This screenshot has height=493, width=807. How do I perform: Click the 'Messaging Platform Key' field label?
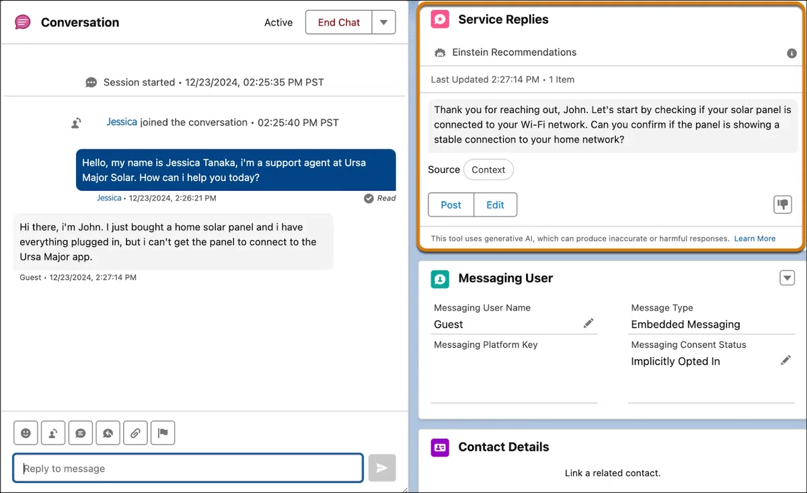[x=486, y=344]
